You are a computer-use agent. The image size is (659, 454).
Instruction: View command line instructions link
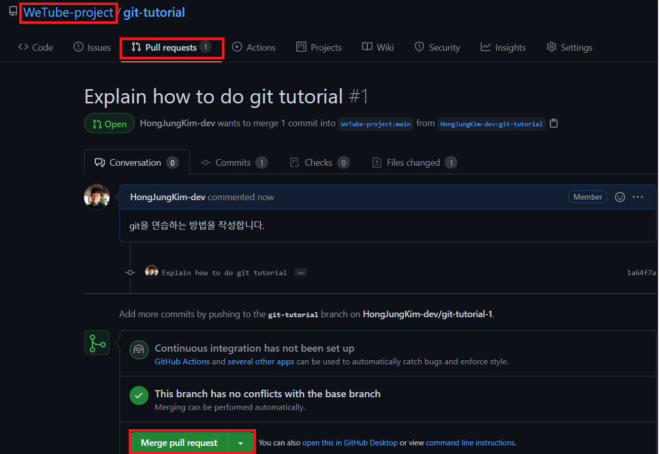(470, 442)
